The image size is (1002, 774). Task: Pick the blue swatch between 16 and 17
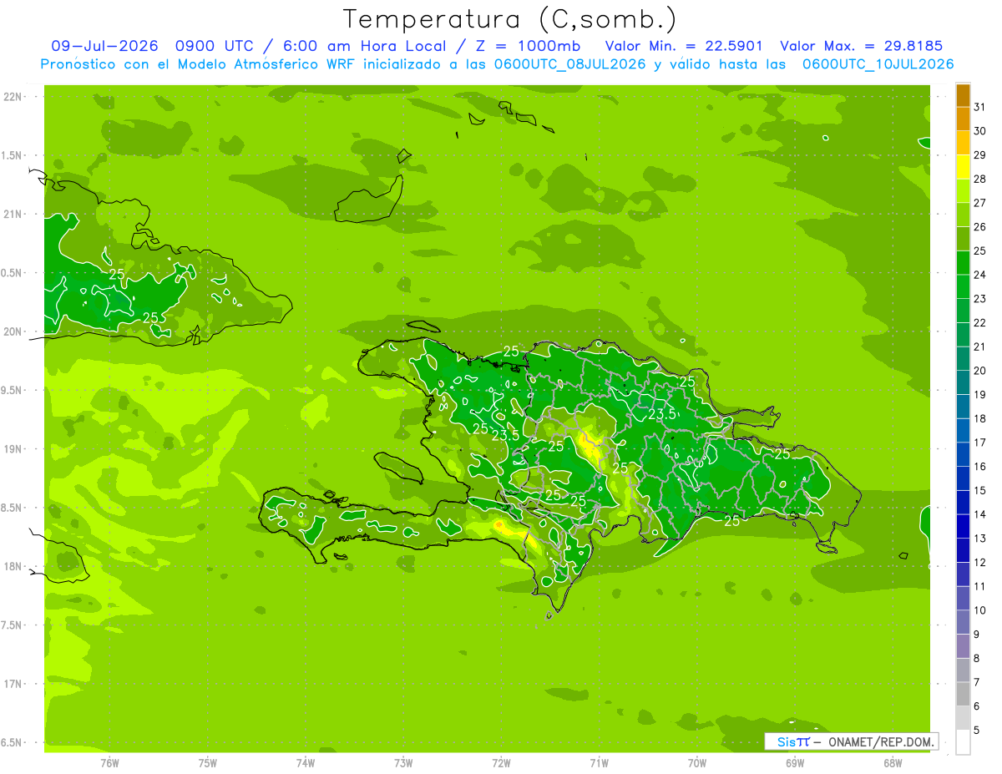click(963, 455)
